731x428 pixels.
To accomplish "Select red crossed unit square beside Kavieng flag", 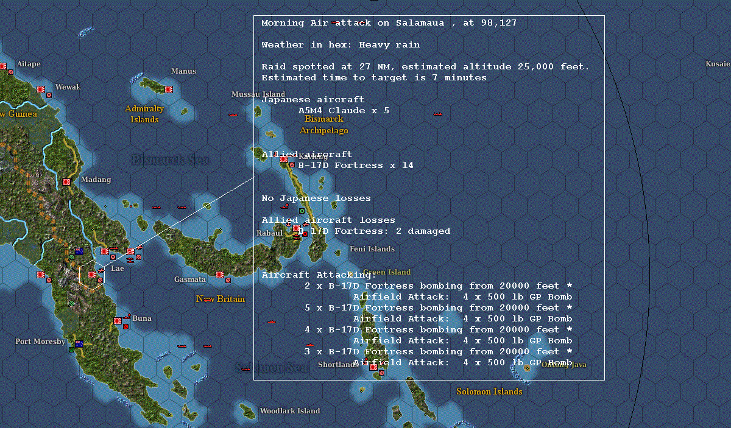I will [x=292, y=164].
